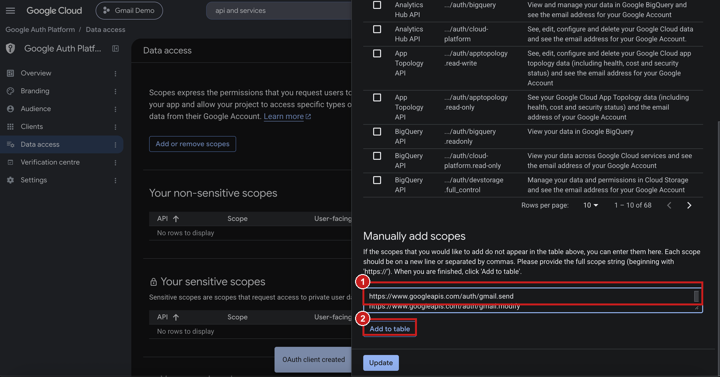
Task: Open the three-dot menu beside Settings
Action: pyautogui.click(x=115, y=180)
